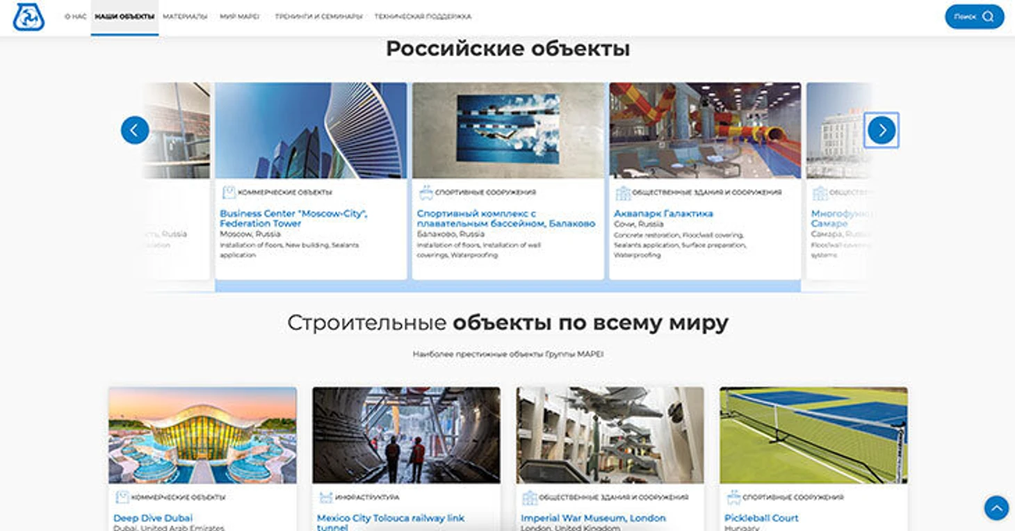The height and width of the screenshot is (531, 1015).
Task: Open the О НАС menu item
Action: (x=75, y=17)
